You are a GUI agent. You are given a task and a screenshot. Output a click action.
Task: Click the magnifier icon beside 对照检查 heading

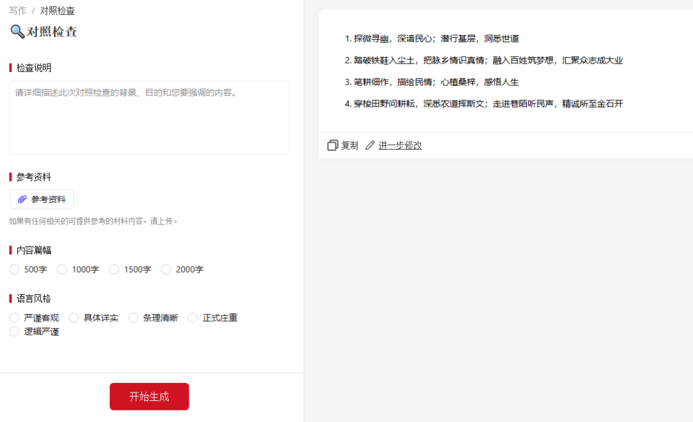(16, 31)
